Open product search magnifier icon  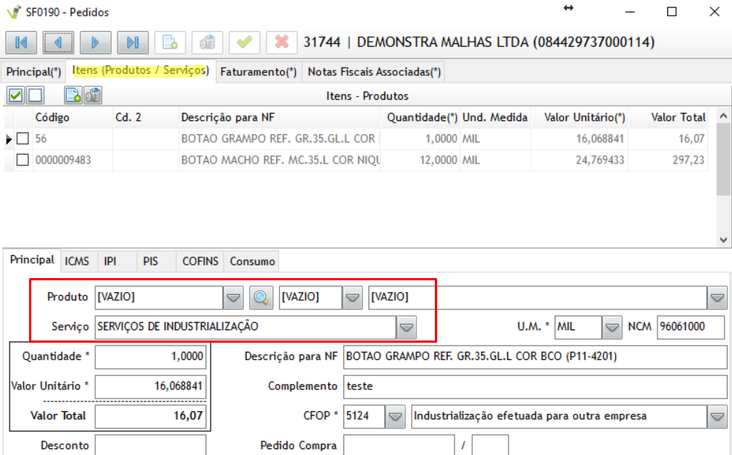[261, 297]
